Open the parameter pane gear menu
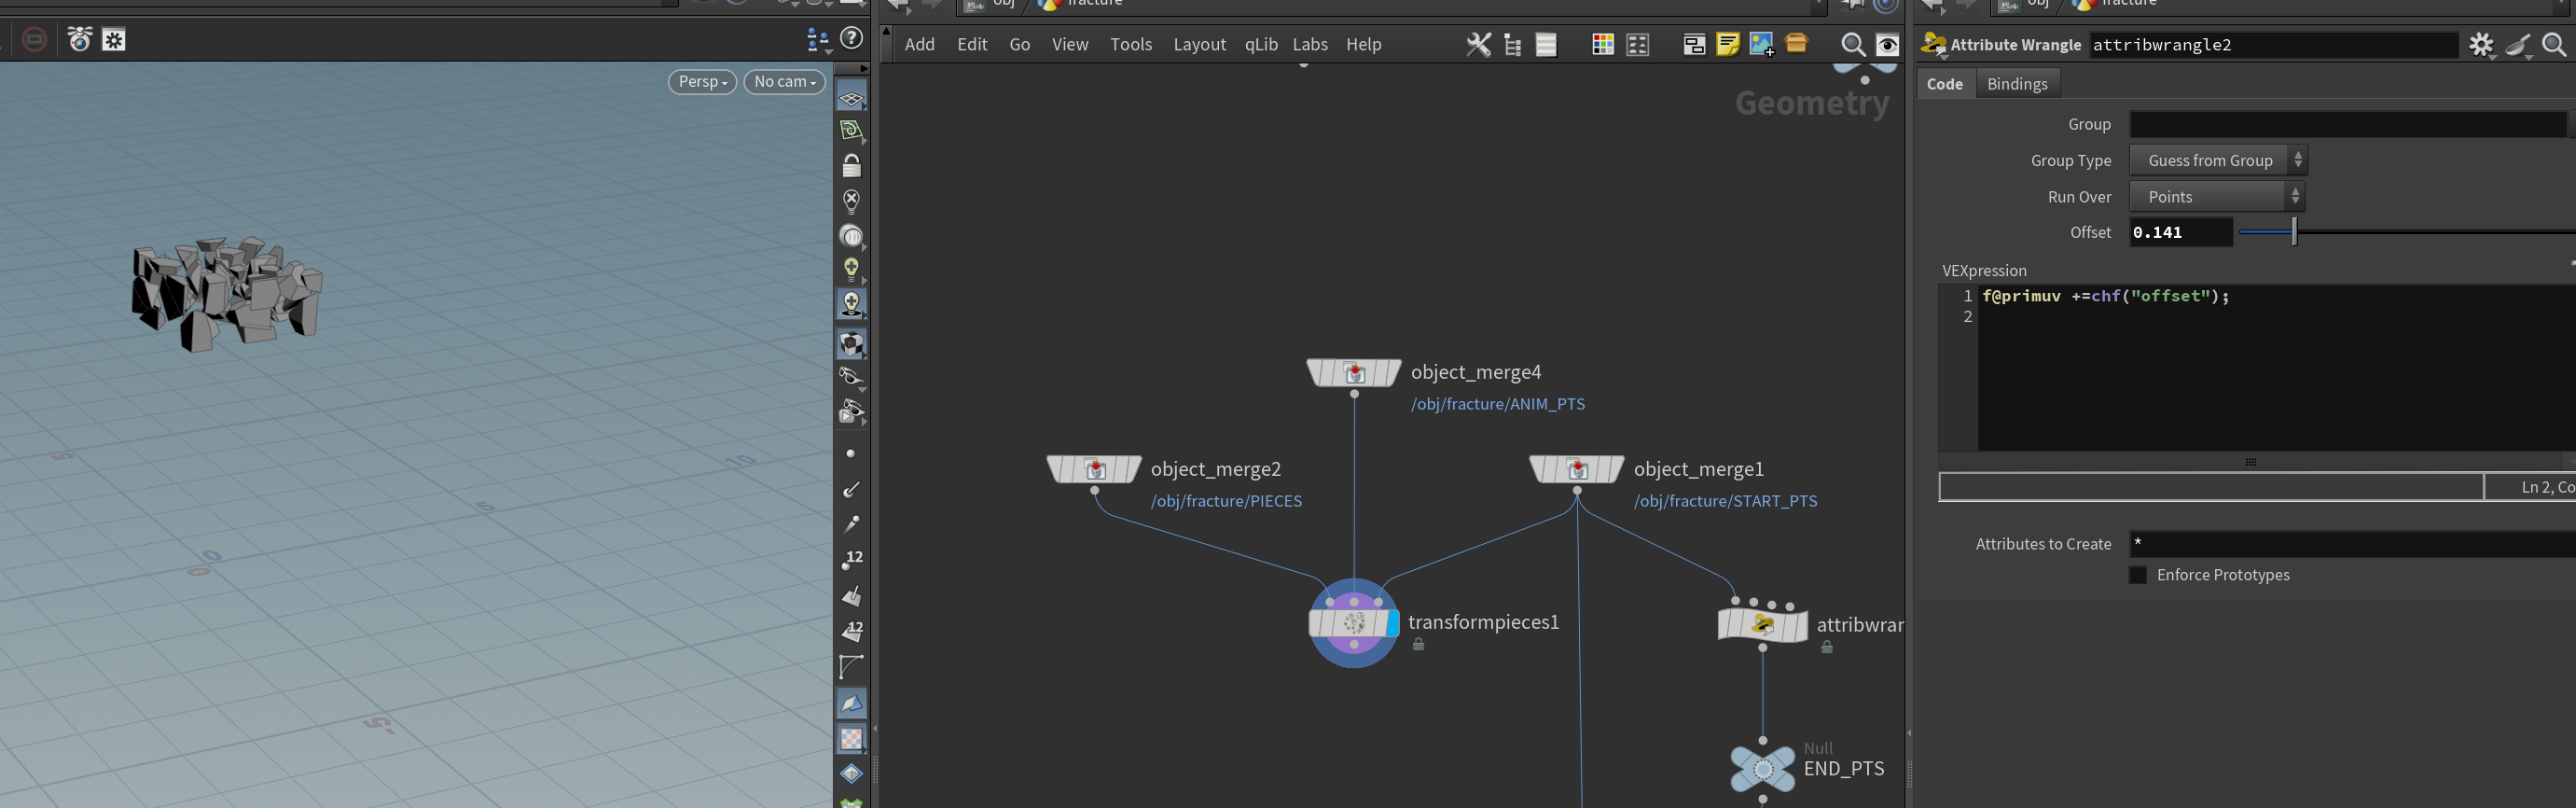 coord(2480,44)
